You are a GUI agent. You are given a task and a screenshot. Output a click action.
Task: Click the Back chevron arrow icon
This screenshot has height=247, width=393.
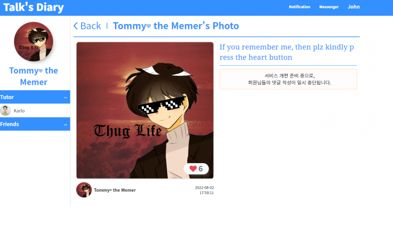pyautogui.click(x=76, y=26)
